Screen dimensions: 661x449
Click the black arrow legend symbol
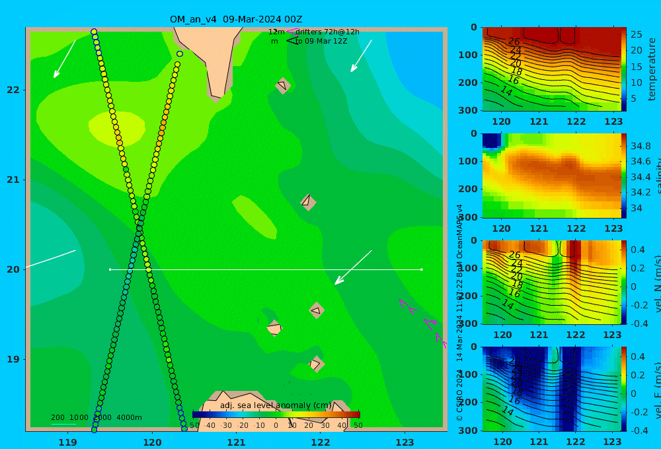click(x=292, y=41)
